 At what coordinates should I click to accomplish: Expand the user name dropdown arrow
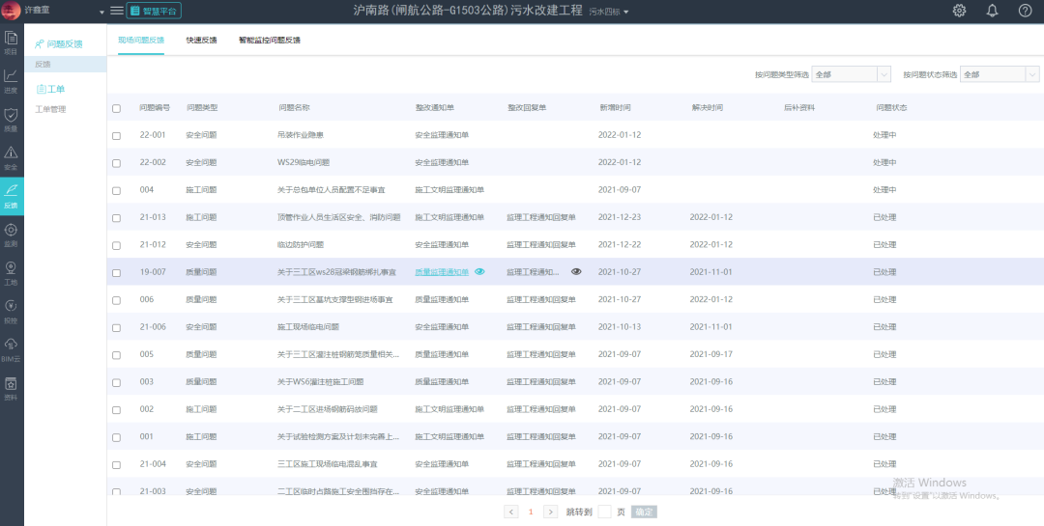tap(101, 12)
